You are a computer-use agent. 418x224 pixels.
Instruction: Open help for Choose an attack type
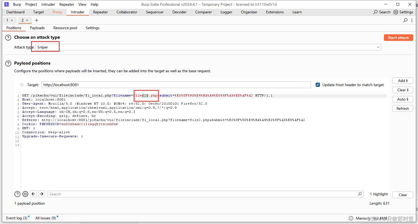point(8,38)
